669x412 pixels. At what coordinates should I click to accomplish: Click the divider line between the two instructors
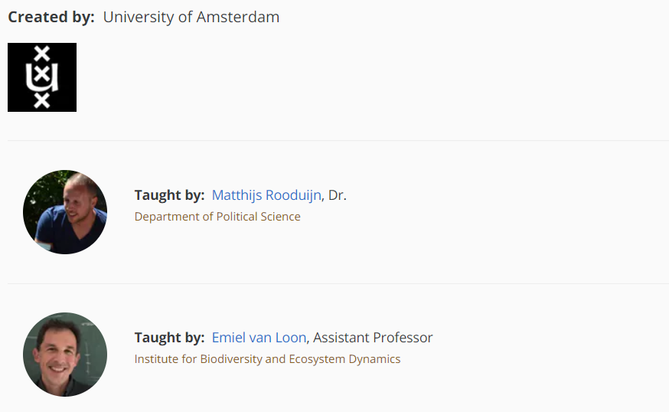click(338, 283)
